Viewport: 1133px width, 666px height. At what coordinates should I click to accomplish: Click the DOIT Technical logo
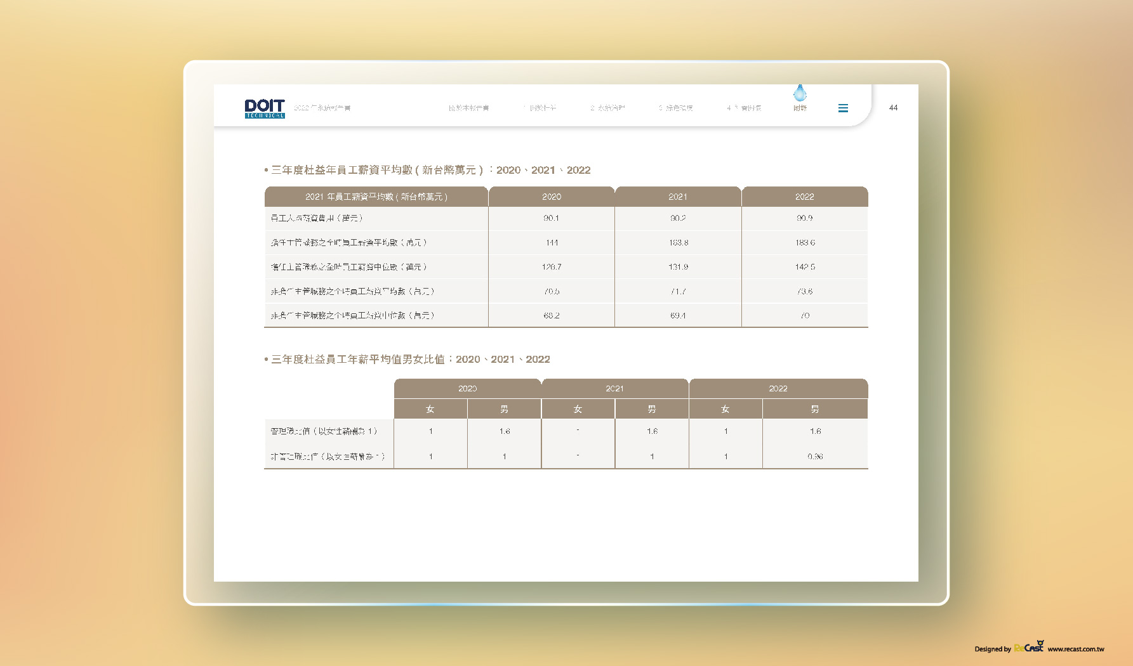[265, 108]
